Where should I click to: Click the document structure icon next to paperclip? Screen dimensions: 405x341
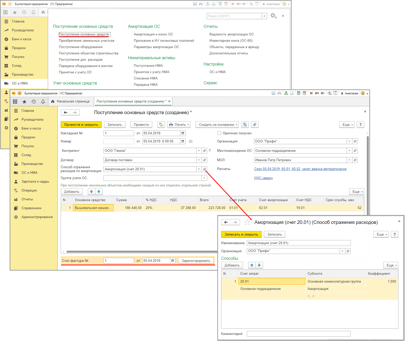[x=245, y=124]
